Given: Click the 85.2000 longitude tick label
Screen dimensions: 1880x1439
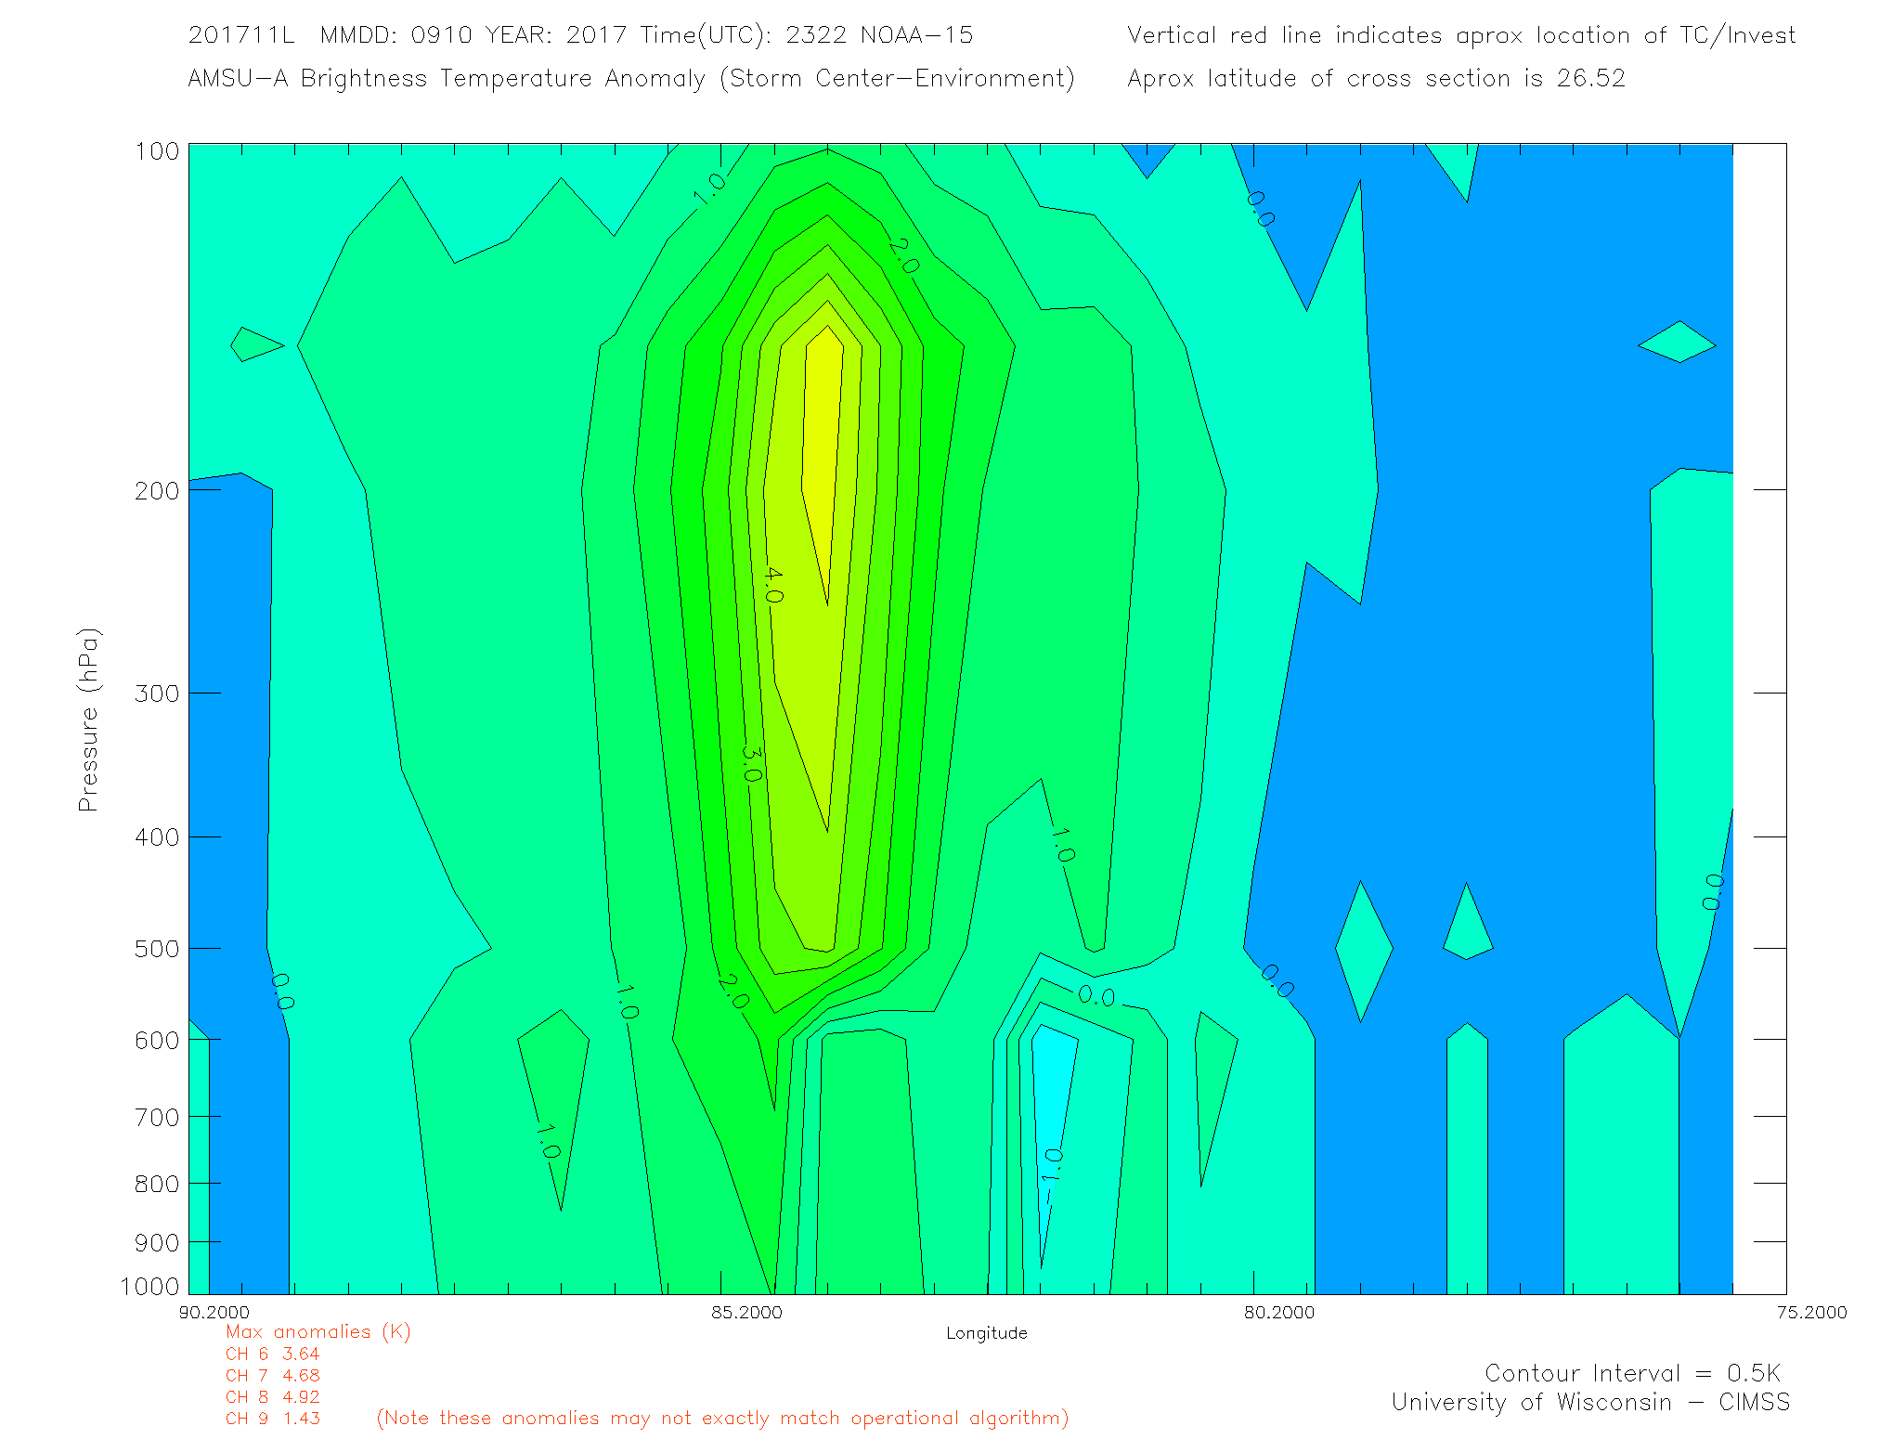Looking at the screenshot, I should [x=746, y=1312].
